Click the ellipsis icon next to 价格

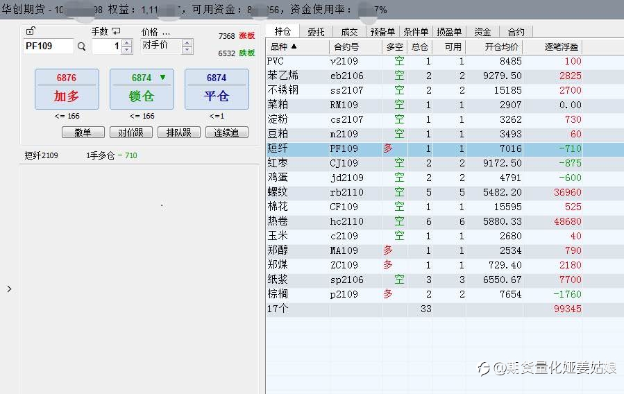tap(166, 33)
